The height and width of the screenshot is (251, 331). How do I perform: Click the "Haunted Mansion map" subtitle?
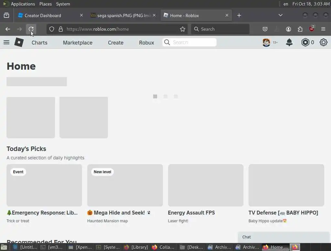(107, 221)
